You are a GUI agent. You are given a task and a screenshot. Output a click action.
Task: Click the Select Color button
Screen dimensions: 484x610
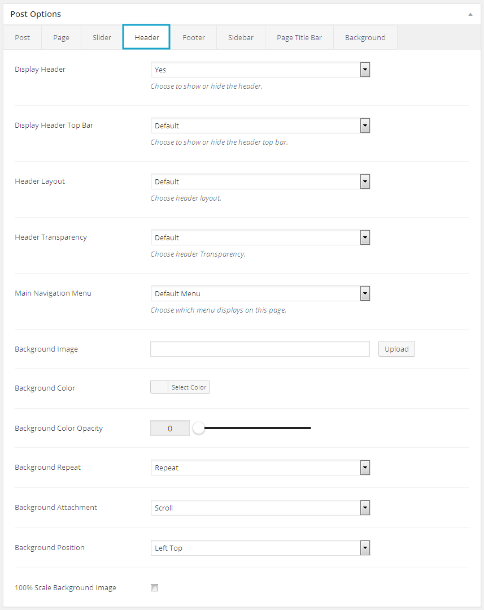point(189,387)
